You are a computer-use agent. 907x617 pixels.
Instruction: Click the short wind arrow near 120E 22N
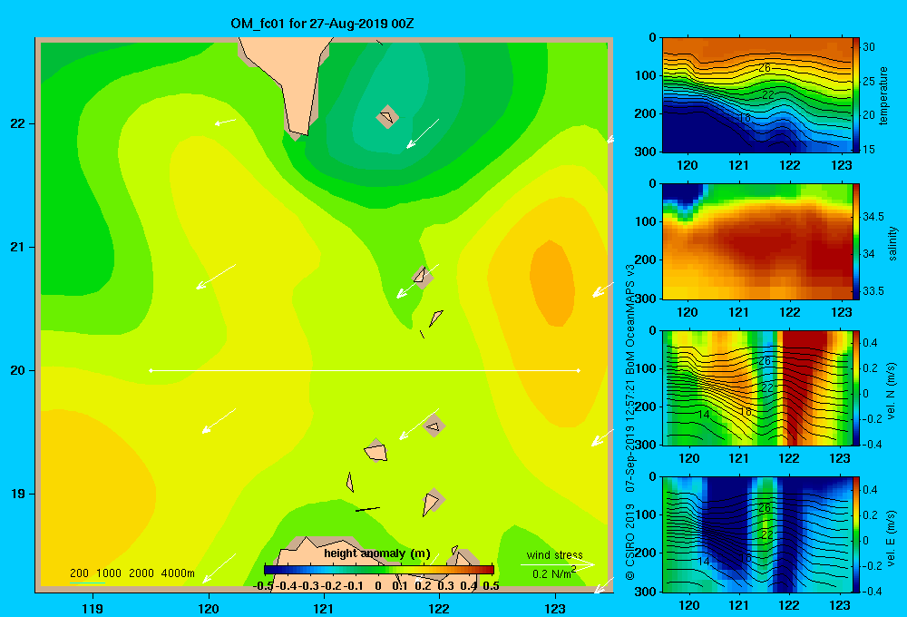225,122
